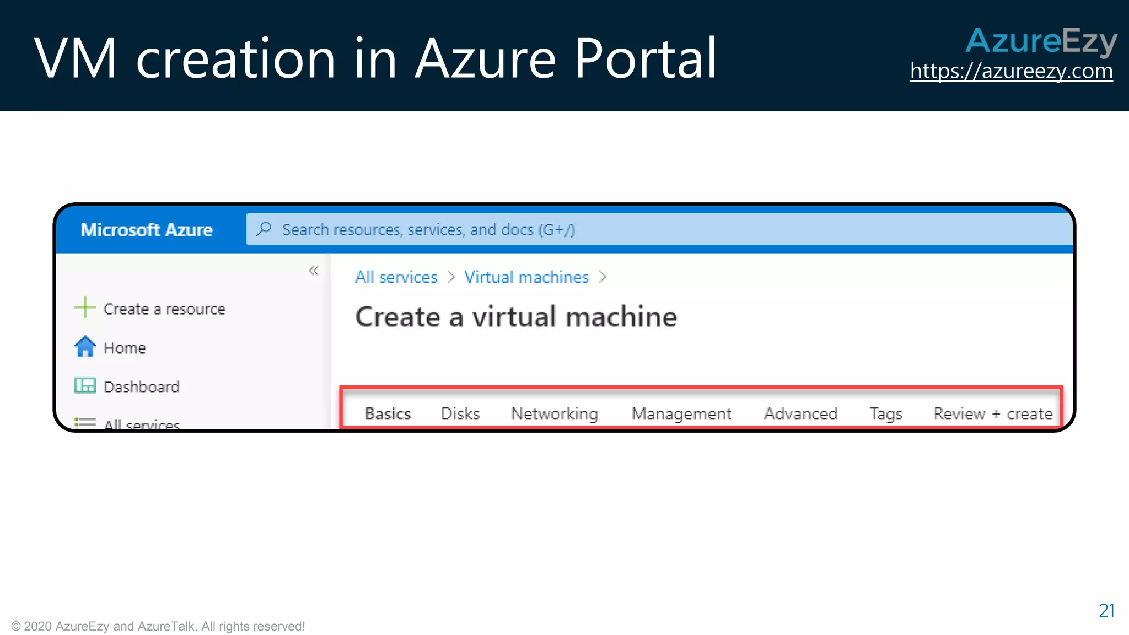Image resolution: width=1129 pixels, height=635 pixels.
Task: Click the AzureEzy logo
Action: click(1041, 41)
